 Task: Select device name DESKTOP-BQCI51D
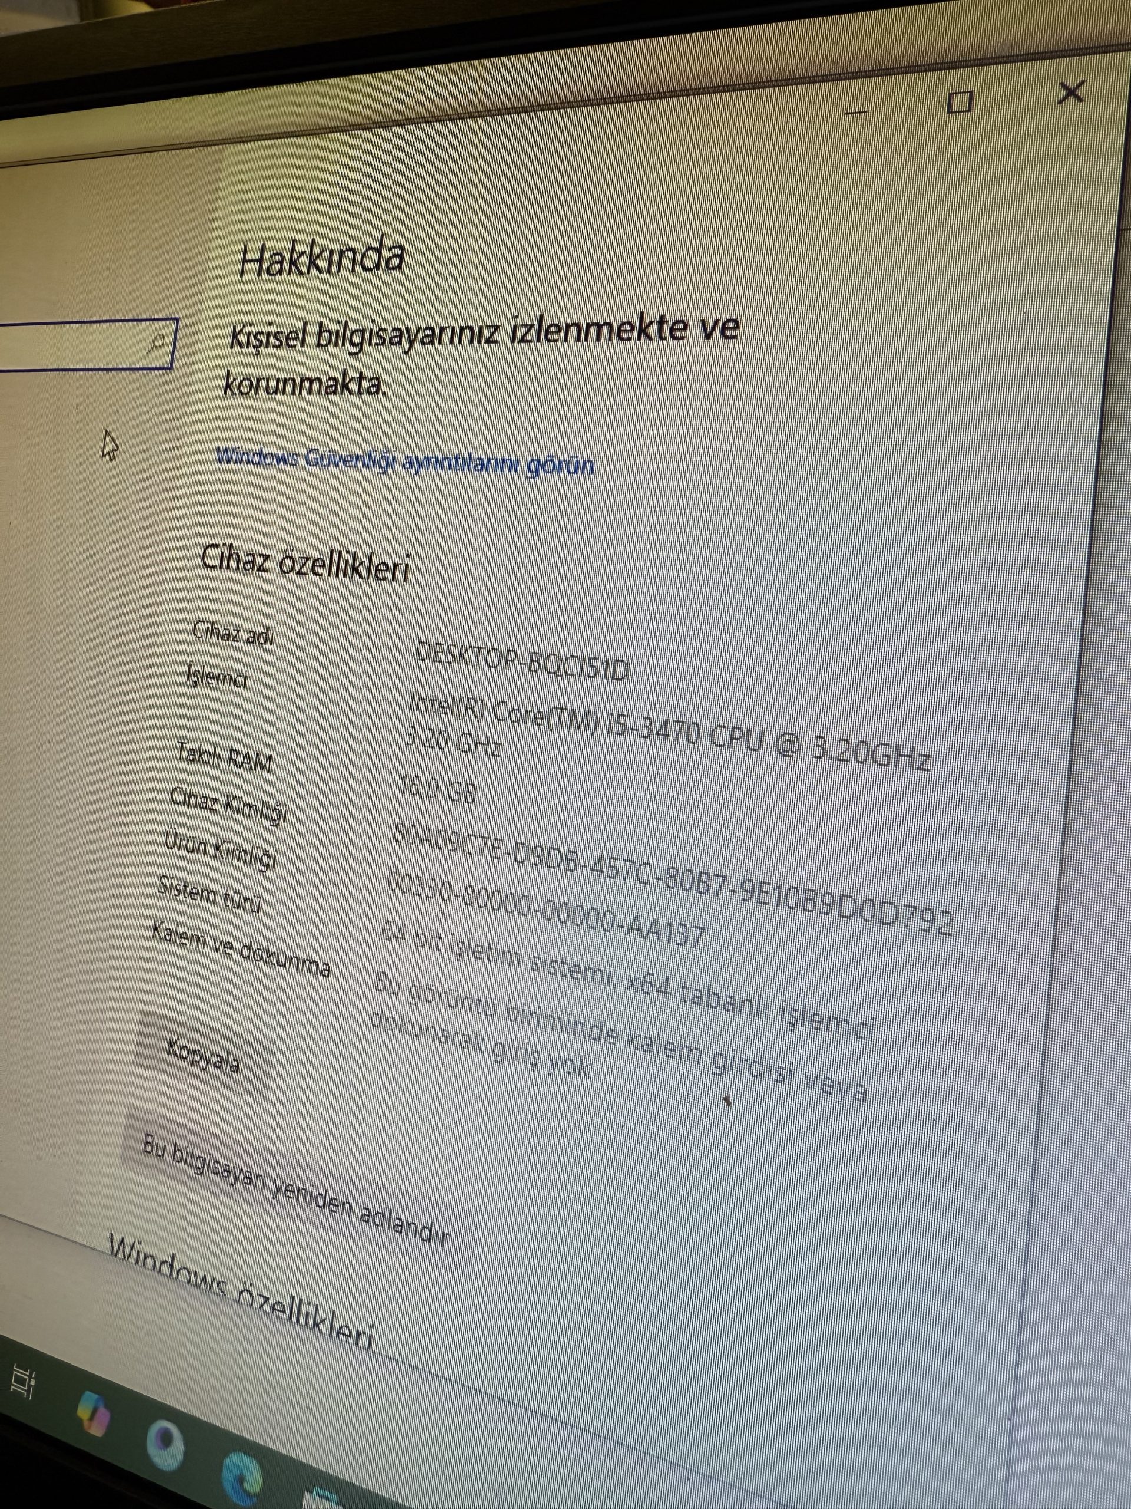point(521,661)
